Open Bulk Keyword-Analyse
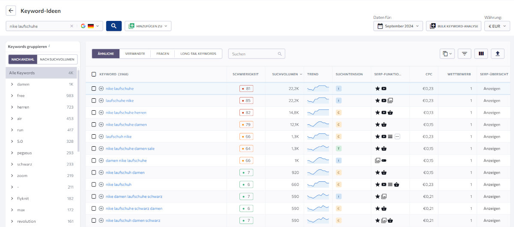The width and height of the screenshot is (514, 227). click(454, 26)
